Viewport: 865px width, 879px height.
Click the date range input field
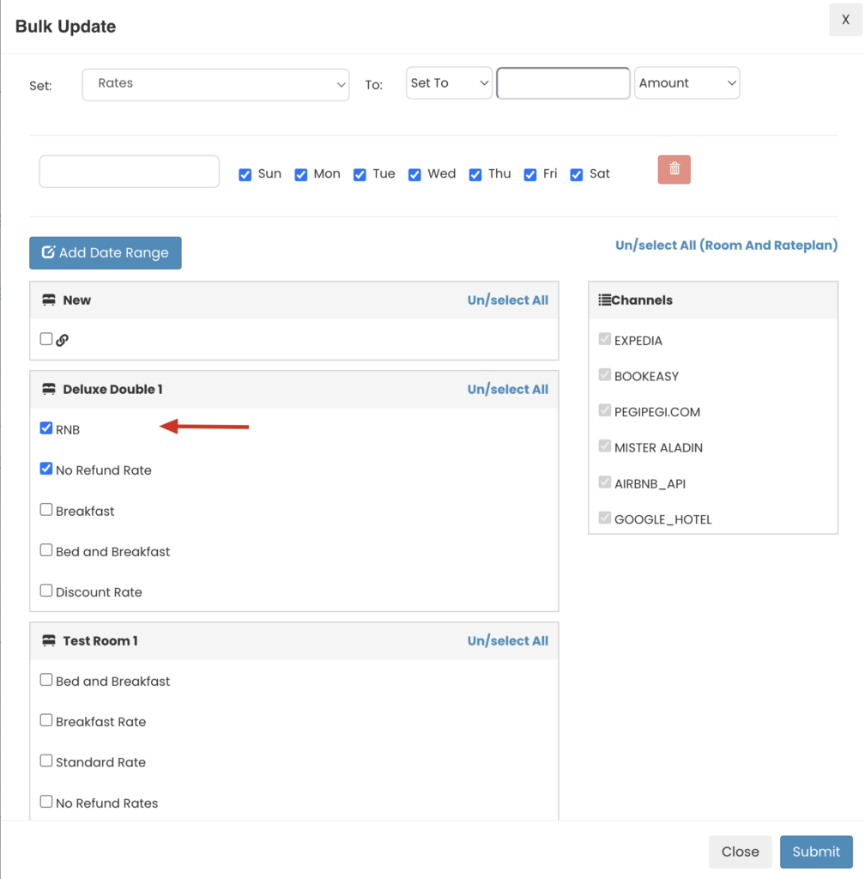(129, 172)
